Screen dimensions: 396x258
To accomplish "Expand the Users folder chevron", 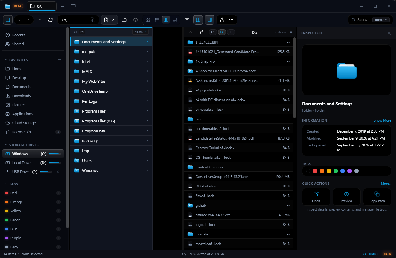I will click(147, 160).
